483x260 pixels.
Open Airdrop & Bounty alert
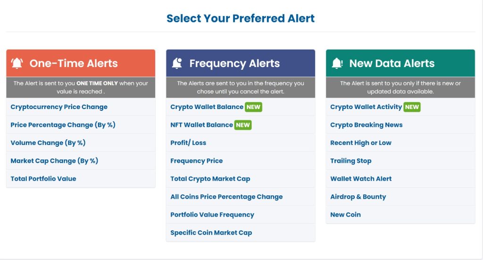(358, 197)
